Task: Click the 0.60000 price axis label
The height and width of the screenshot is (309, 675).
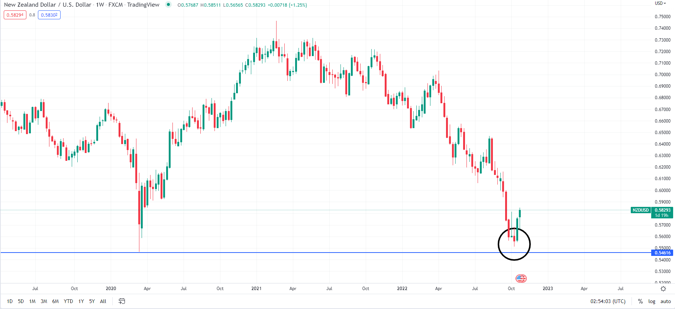Action: tap(663, 191)
